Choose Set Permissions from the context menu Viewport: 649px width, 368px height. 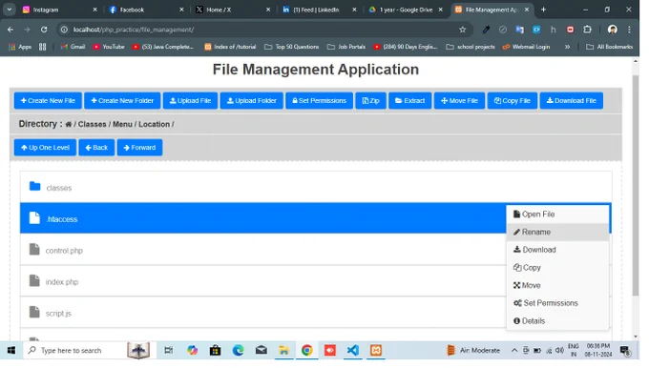click(x=557, y=303)
